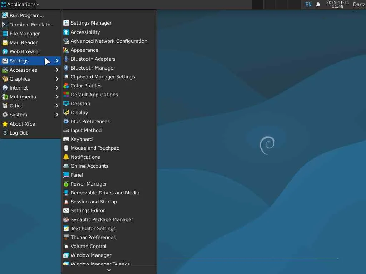Click the Desktop settings icon
Viewport: 366px width, 274px height.
[66, 103]
